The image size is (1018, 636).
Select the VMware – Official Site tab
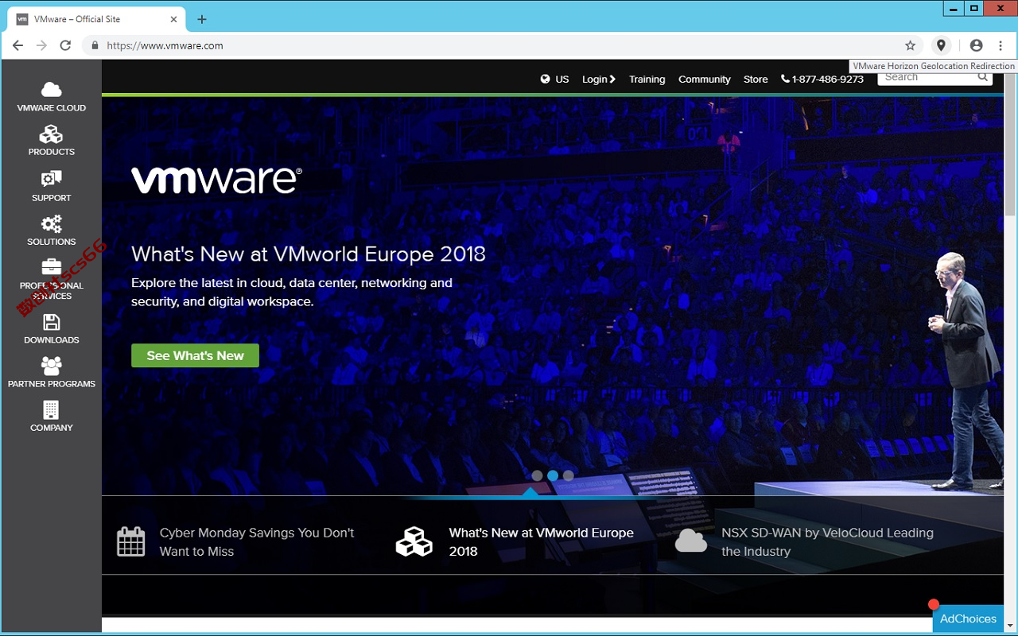click(x=97, y=19)
